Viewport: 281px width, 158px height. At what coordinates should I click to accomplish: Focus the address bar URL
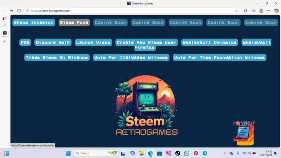[x=50, y=11]
